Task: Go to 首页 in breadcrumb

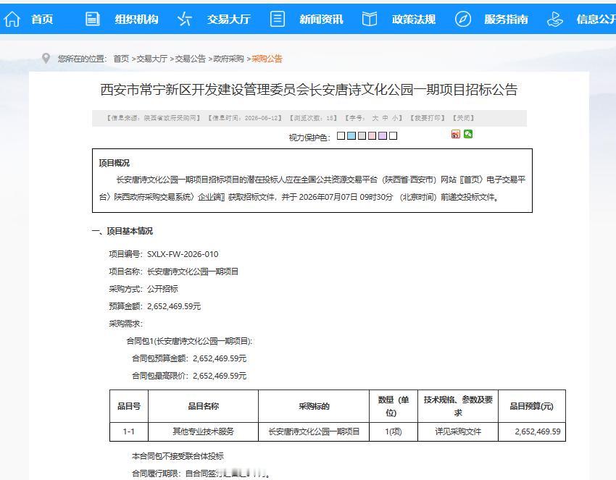Action: tap(121, 59)
